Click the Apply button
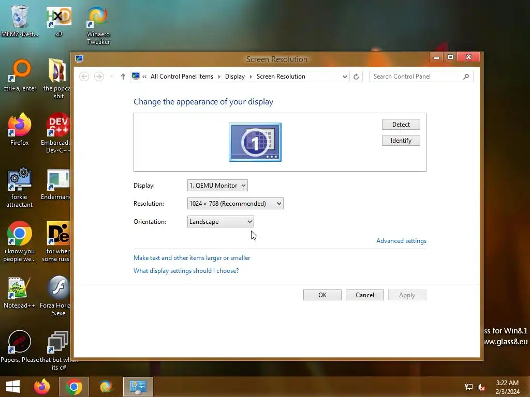Viewport: 530px width, 397px height. (x=407, y=295)
